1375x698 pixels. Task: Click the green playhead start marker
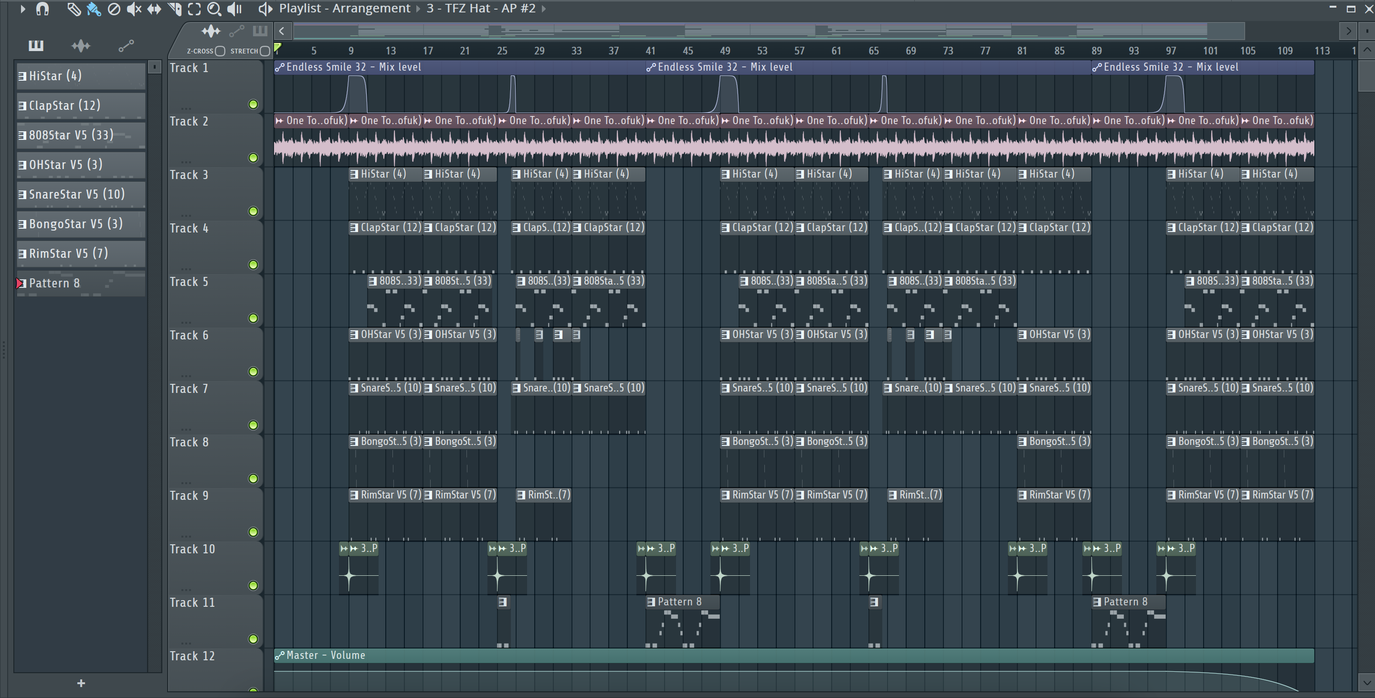click(x=277, y=48)
